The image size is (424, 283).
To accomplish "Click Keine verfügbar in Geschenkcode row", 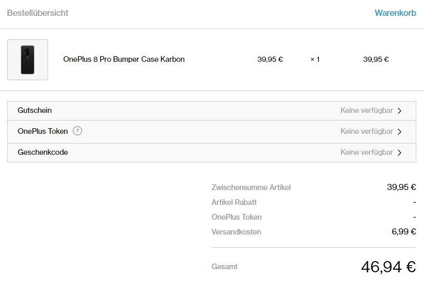I will click(x=367, y=152).
